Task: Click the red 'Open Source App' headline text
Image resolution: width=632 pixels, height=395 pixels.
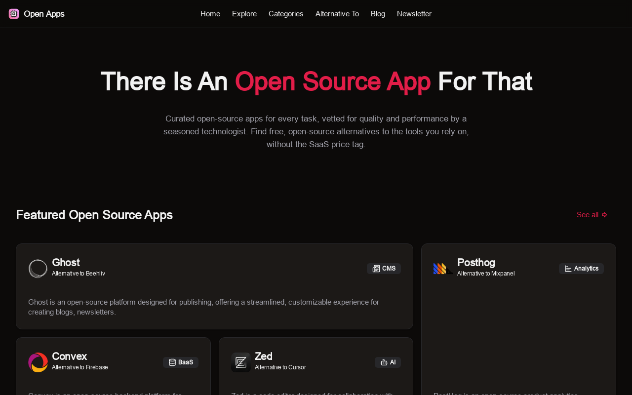Action: 333,81
